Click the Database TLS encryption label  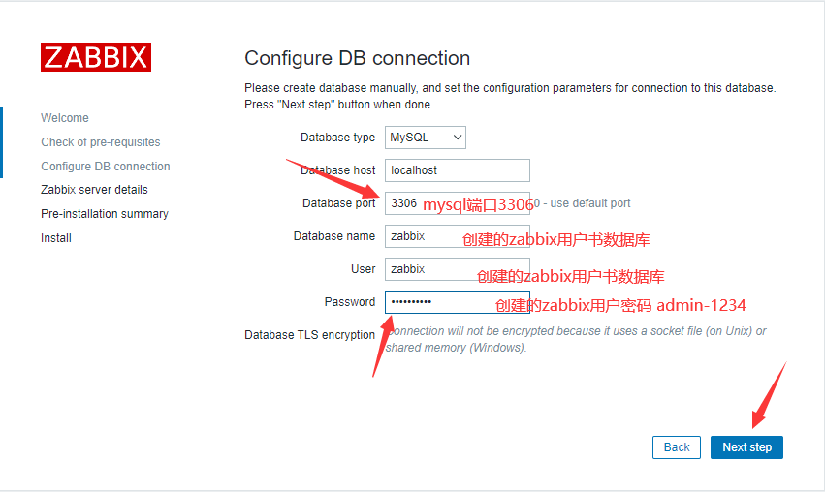coord(309,335)
